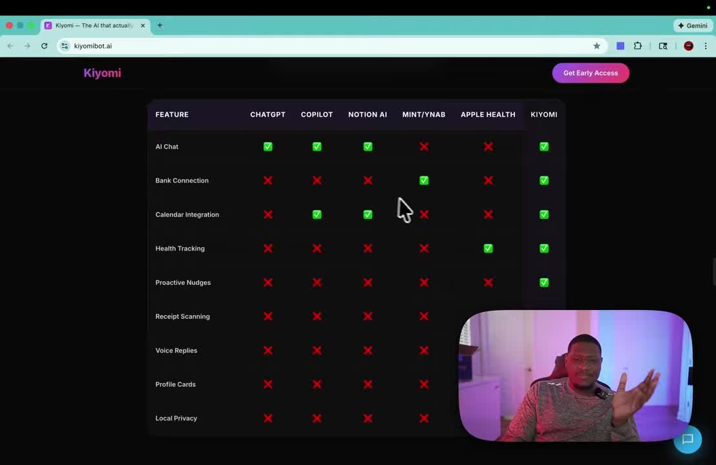Click the COPILOT column header
The width and height of the screenshot is (716, 465).
point(317,114)
